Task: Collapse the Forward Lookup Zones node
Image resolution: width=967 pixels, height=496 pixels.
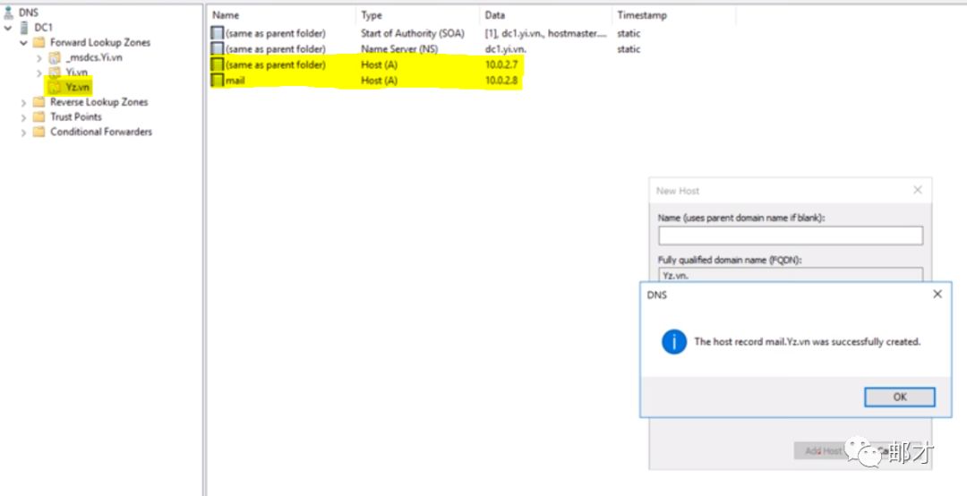Action: 23,42
